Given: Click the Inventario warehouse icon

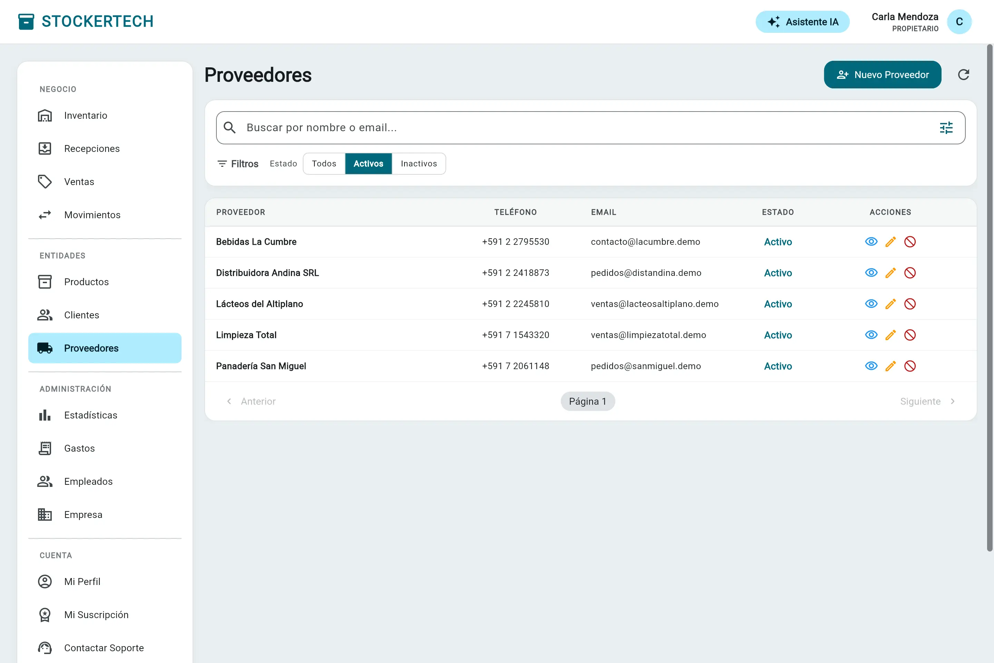Looking at the screenshot, I should click(45, 115).
